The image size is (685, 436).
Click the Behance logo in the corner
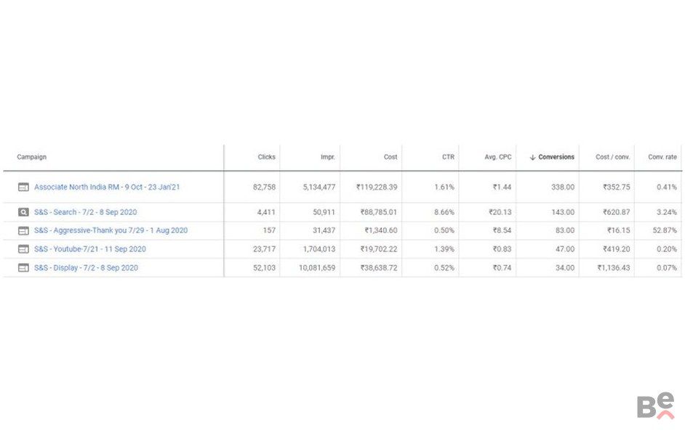[655, 406]
